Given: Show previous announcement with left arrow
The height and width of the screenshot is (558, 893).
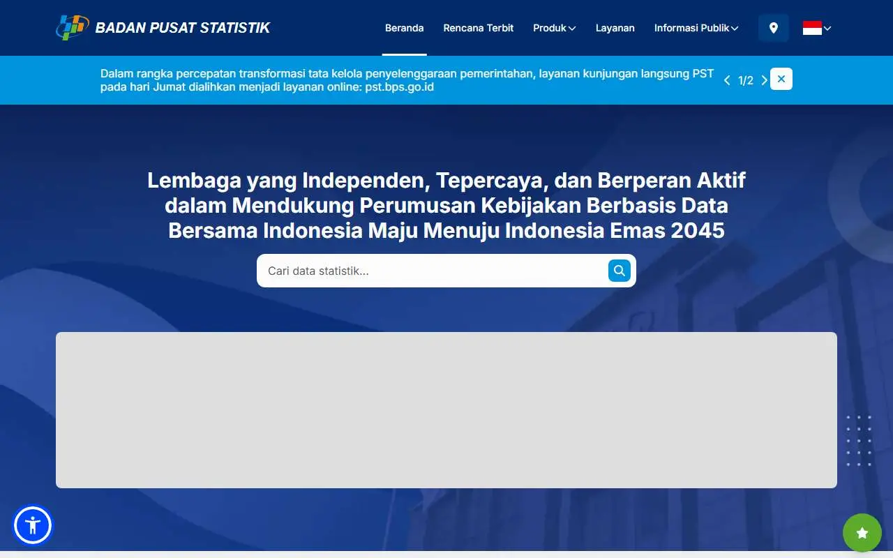Looking at the screenshot, I should point(727,80).
